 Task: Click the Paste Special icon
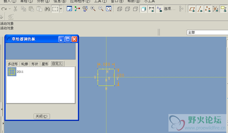(x=39, y=9)
